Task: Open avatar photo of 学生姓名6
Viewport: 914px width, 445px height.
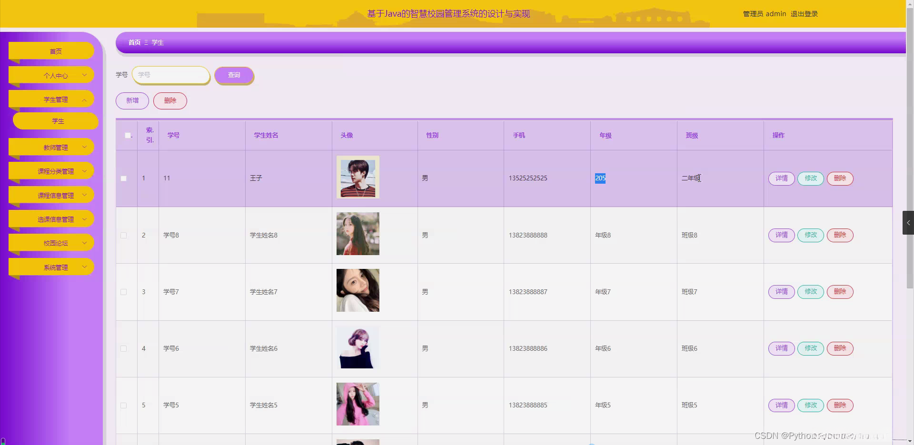Action: point(358,347)
